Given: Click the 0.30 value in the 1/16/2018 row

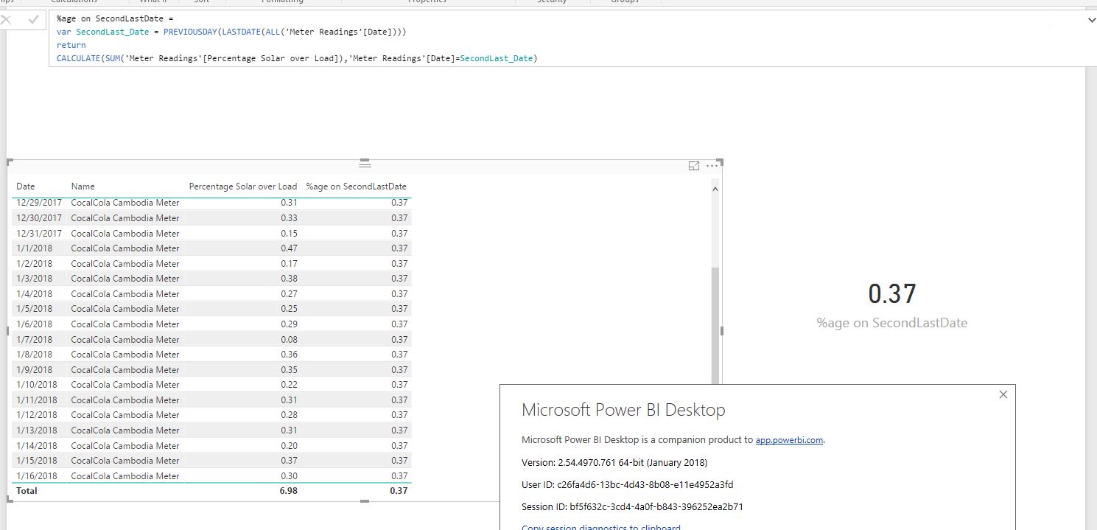Looking at the screenshot, I should 290,476.
